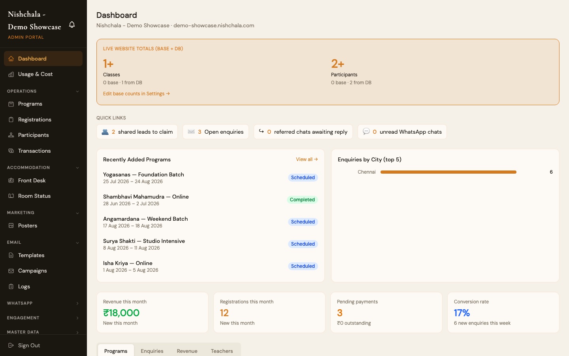
Task: Click the Revenue this month card
Action: 153,312
